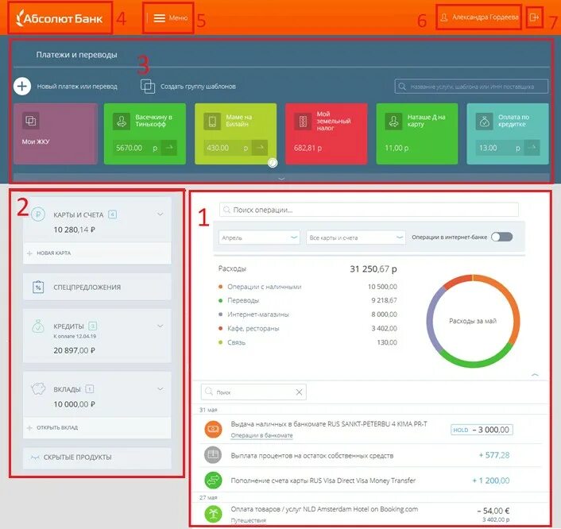Open the Мои ЖКУ template group tile

pos(56,133)
